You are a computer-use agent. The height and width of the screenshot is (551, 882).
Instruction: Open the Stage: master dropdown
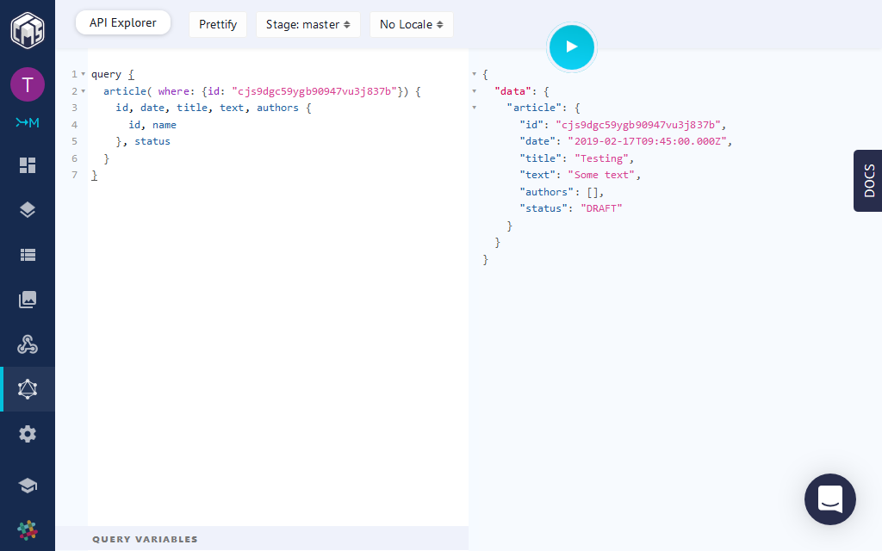coord(307,24)
